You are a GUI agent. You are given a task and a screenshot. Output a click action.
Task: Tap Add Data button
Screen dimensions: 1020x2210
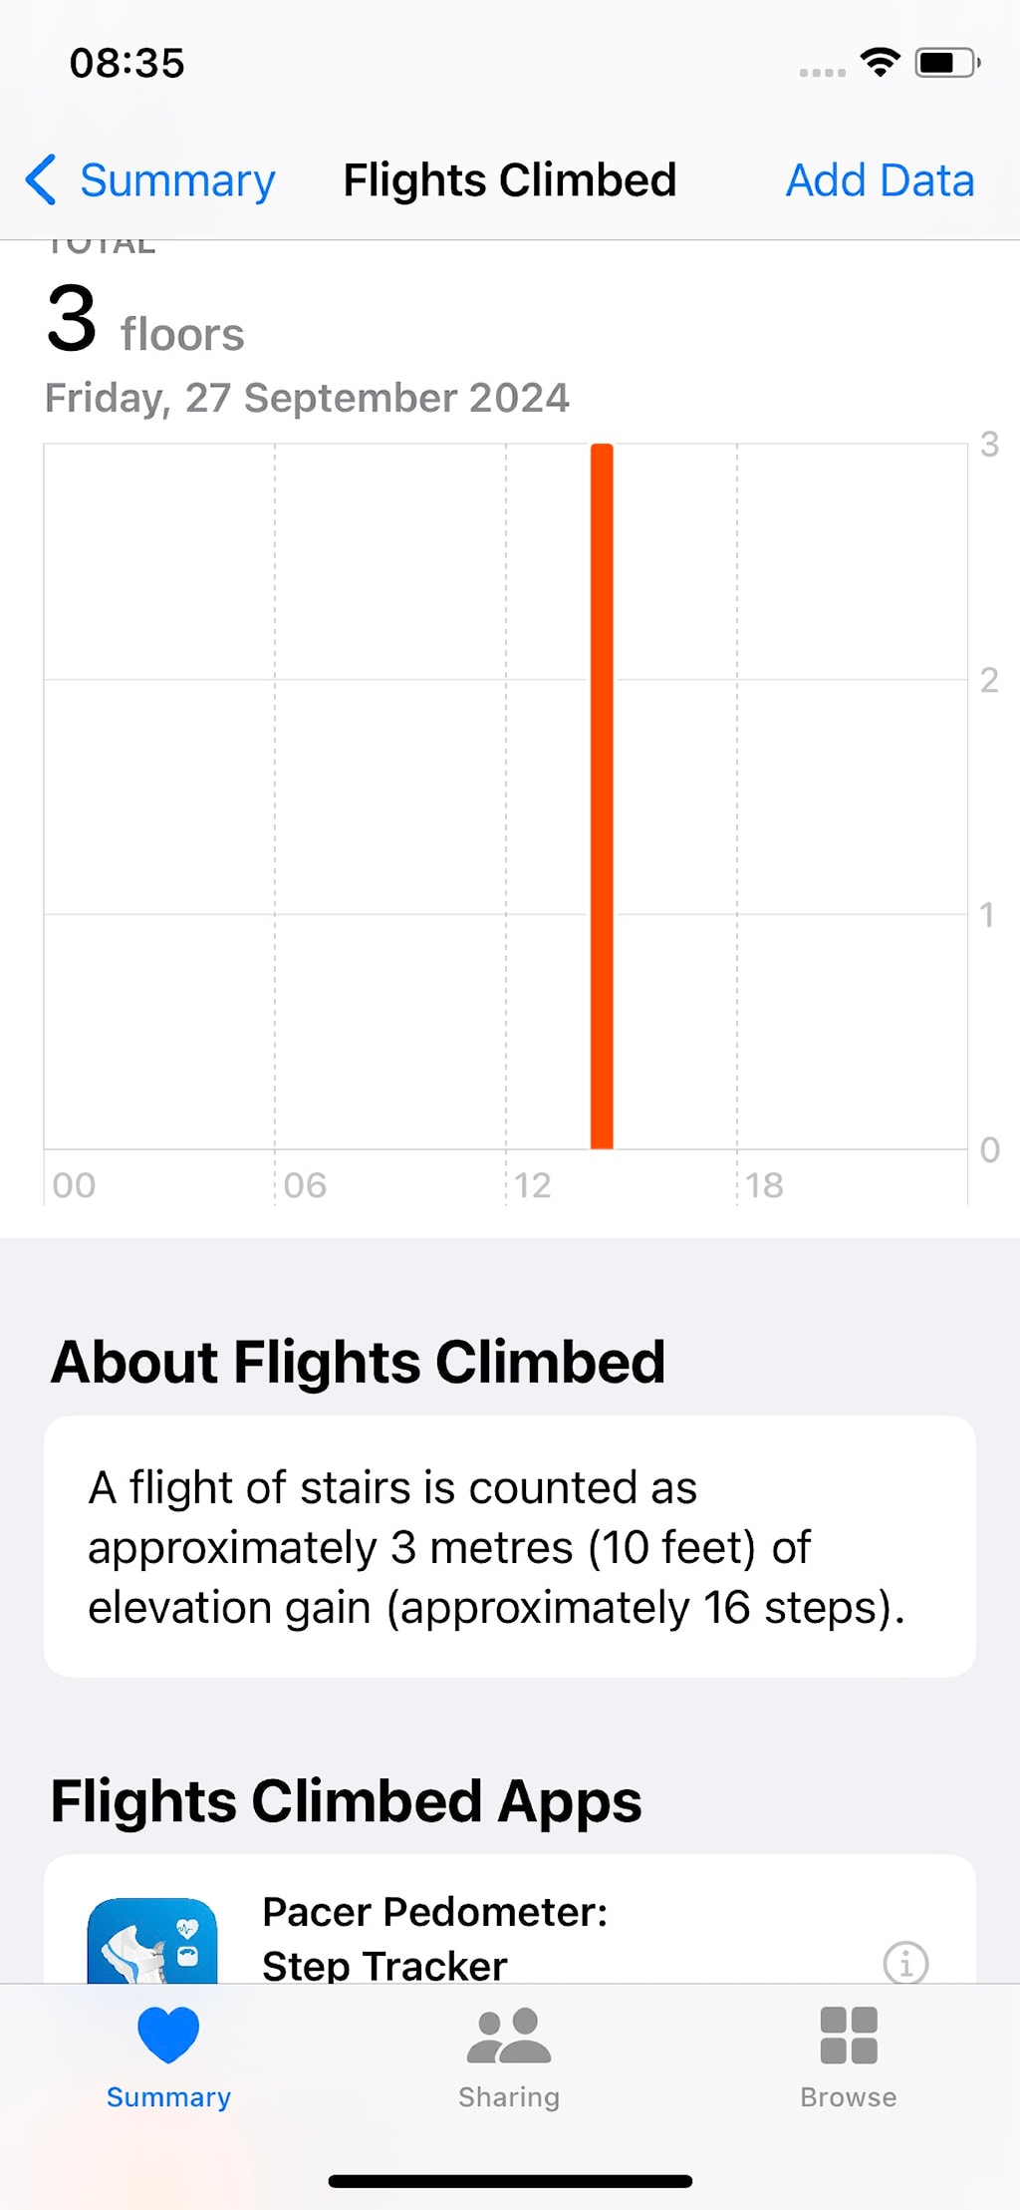(x=880, y=180)
